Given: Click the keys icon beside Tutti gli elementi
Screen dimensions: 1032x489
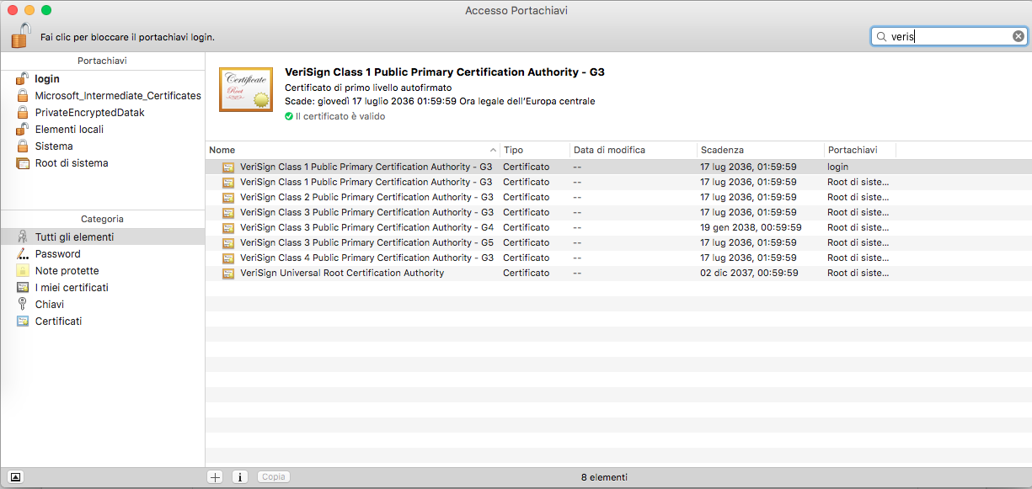Looking at the screenshot, I should [x=23, y=237].
